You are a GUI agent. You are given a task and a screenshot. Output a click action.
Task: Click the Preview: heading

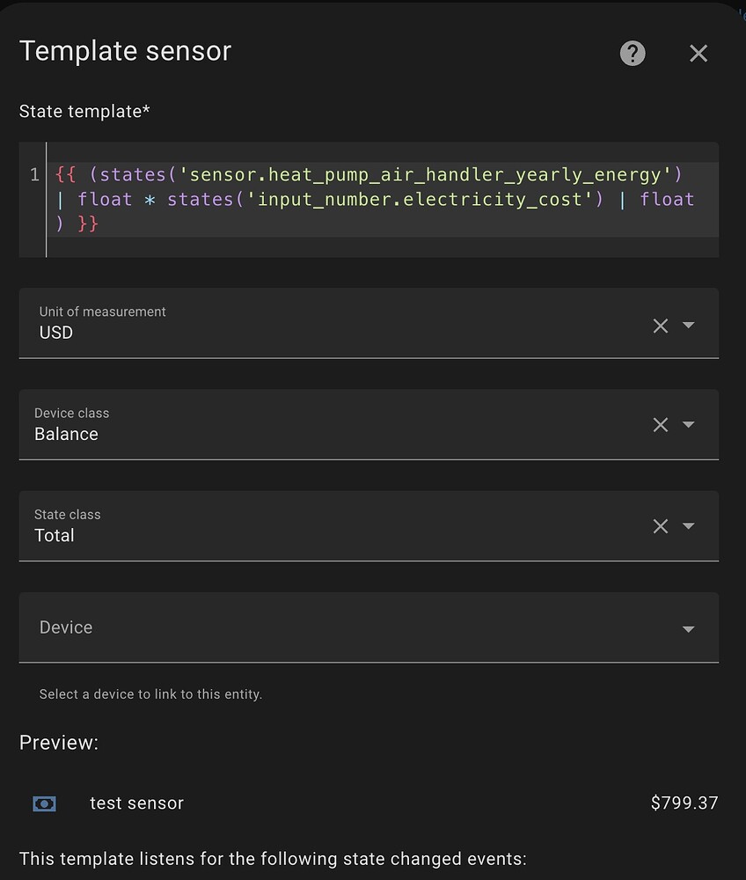(58, 742)
